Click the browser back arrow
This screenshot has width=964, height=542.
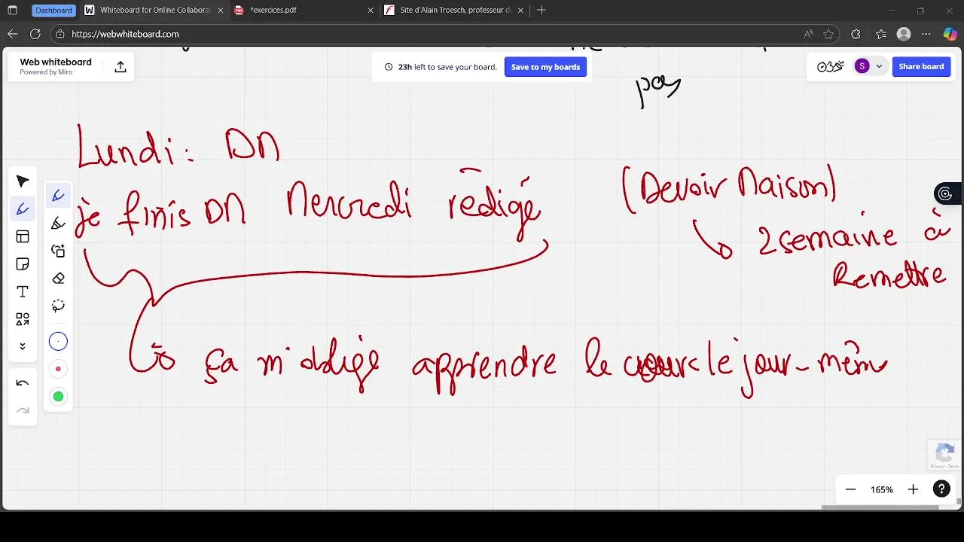[x=12, y=34]
